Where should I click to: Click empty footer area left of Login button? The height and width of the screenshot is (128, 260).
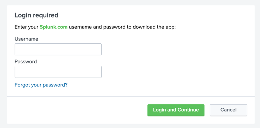pos(78,110)
